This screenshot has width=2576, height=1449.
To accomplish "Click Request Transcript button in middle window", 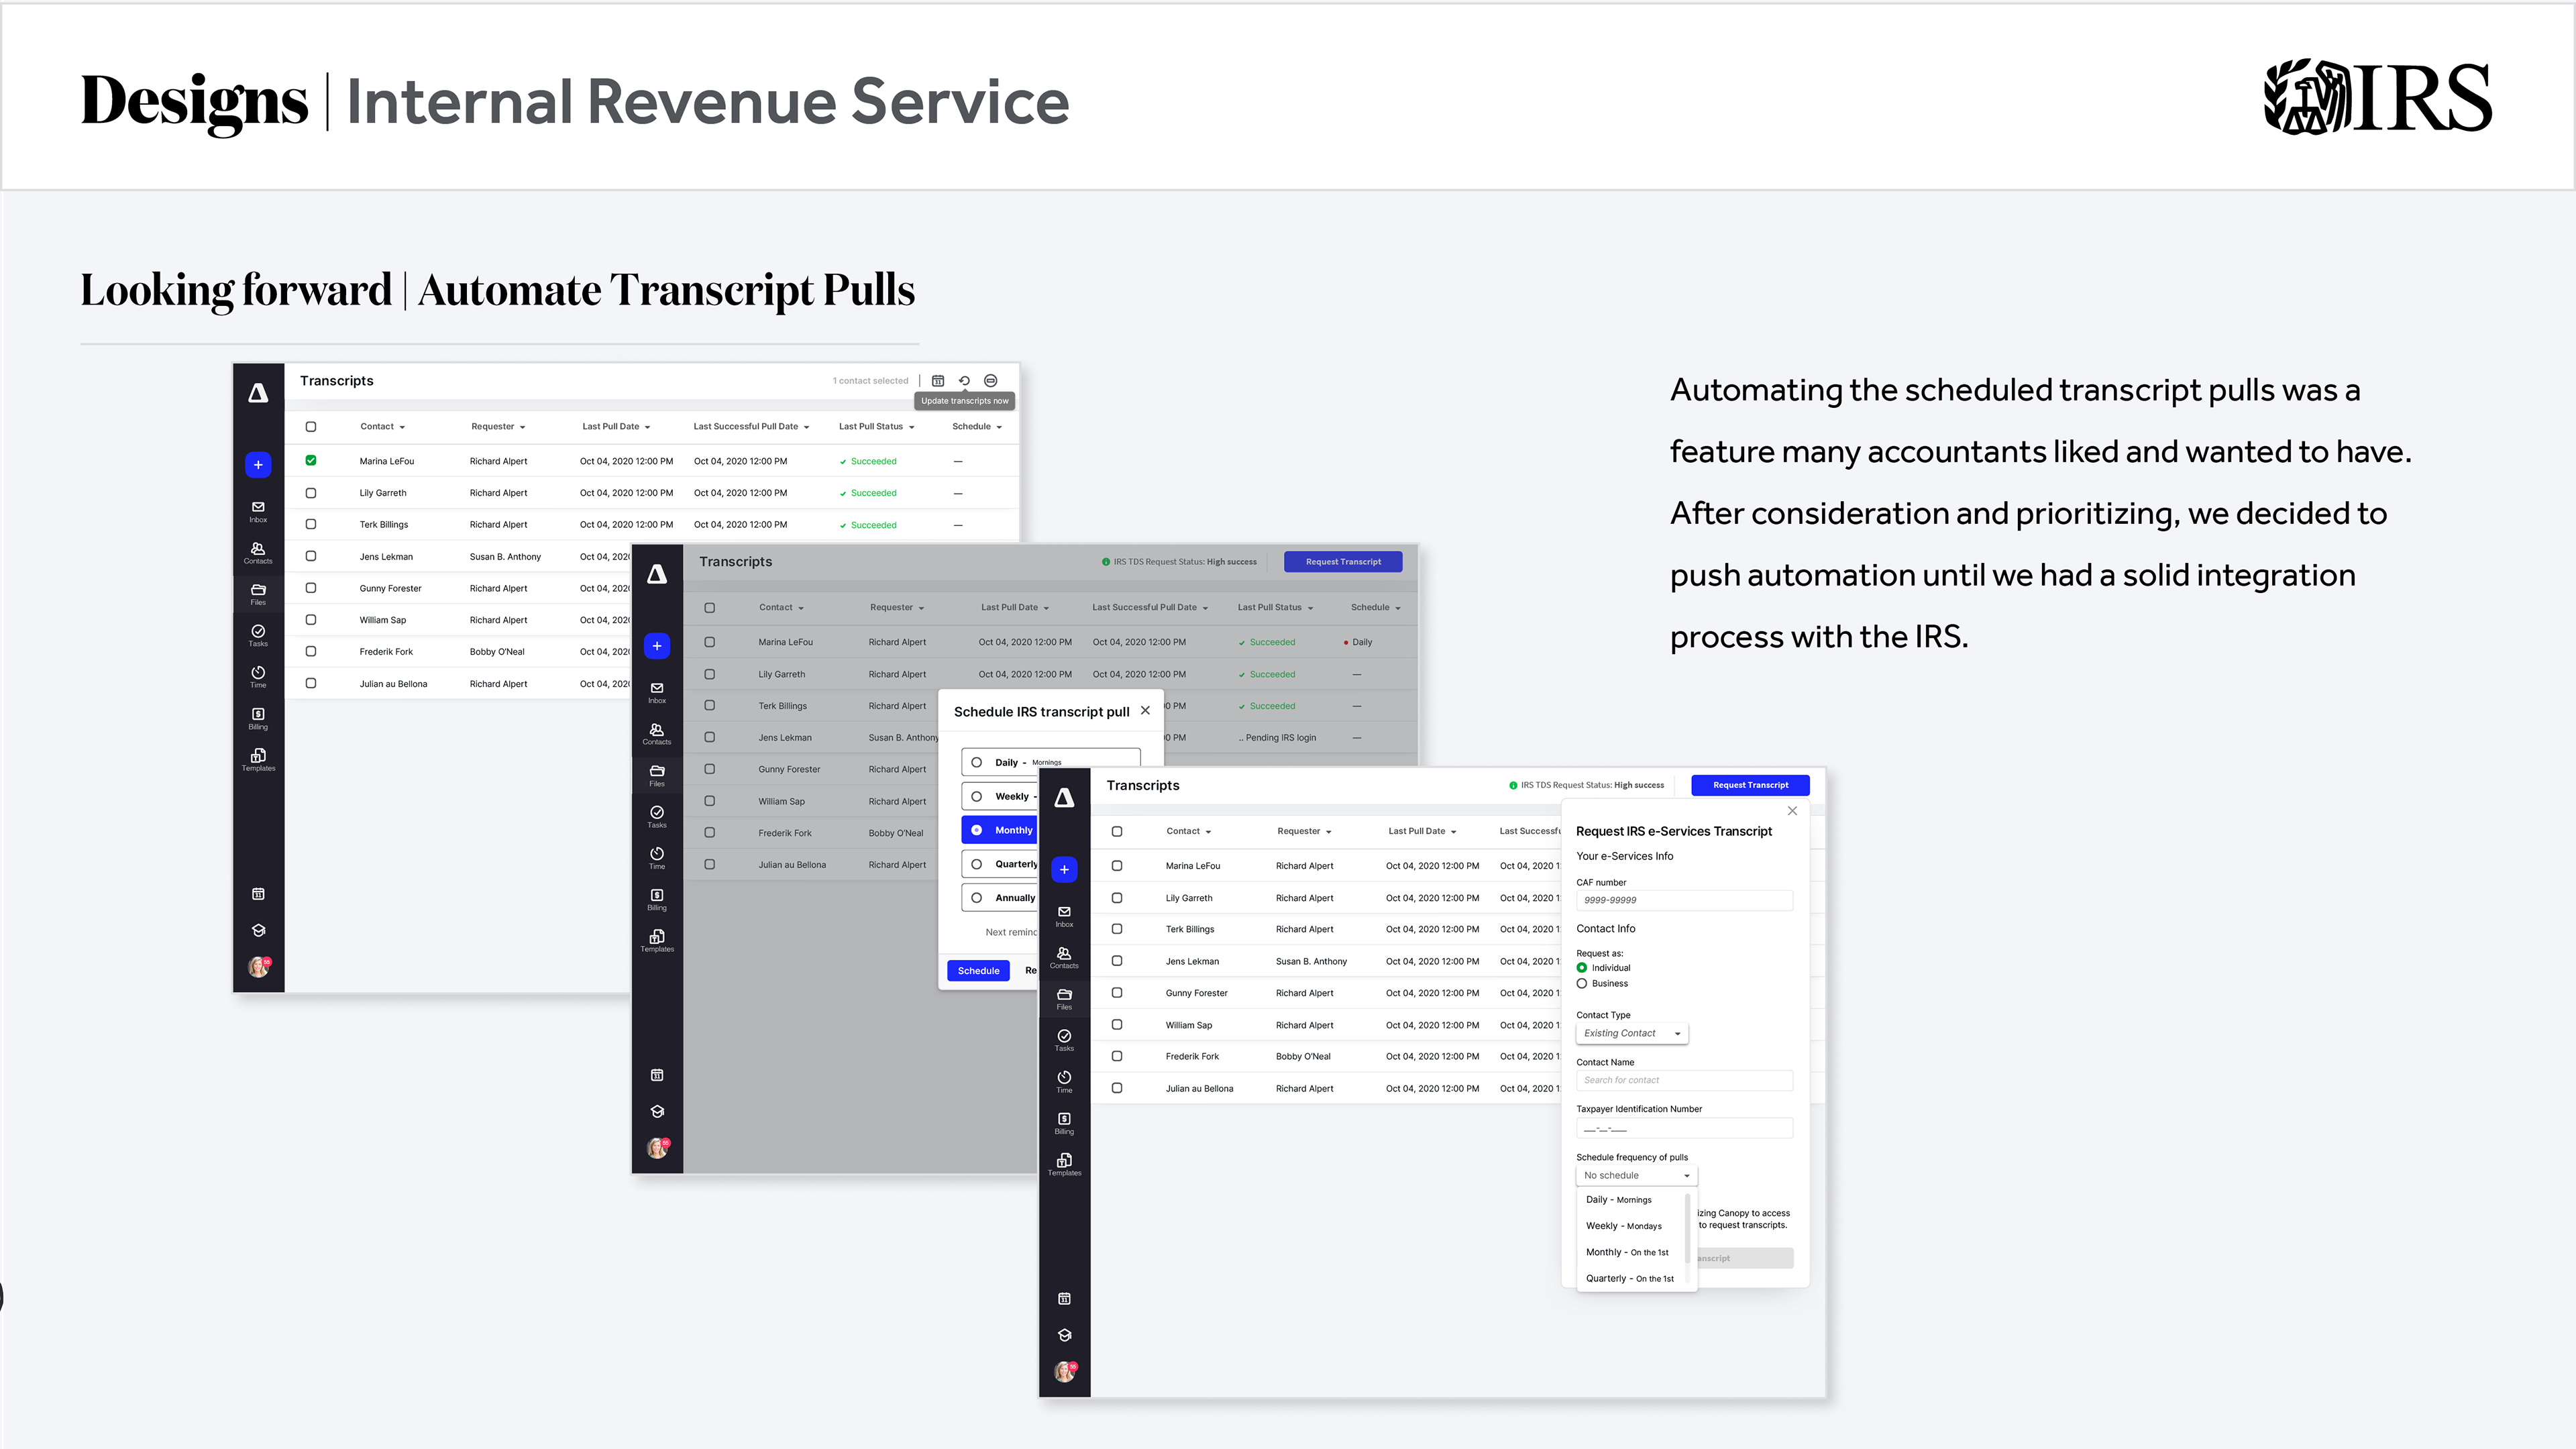I will (1343, 562).
